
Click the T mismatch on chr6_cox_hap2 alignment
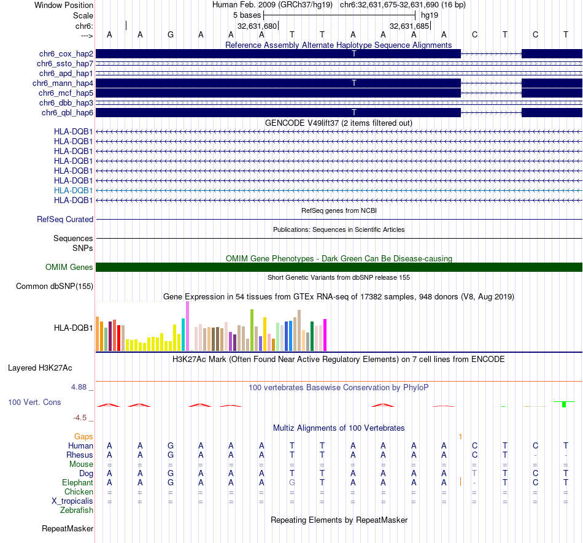(354, 53)
